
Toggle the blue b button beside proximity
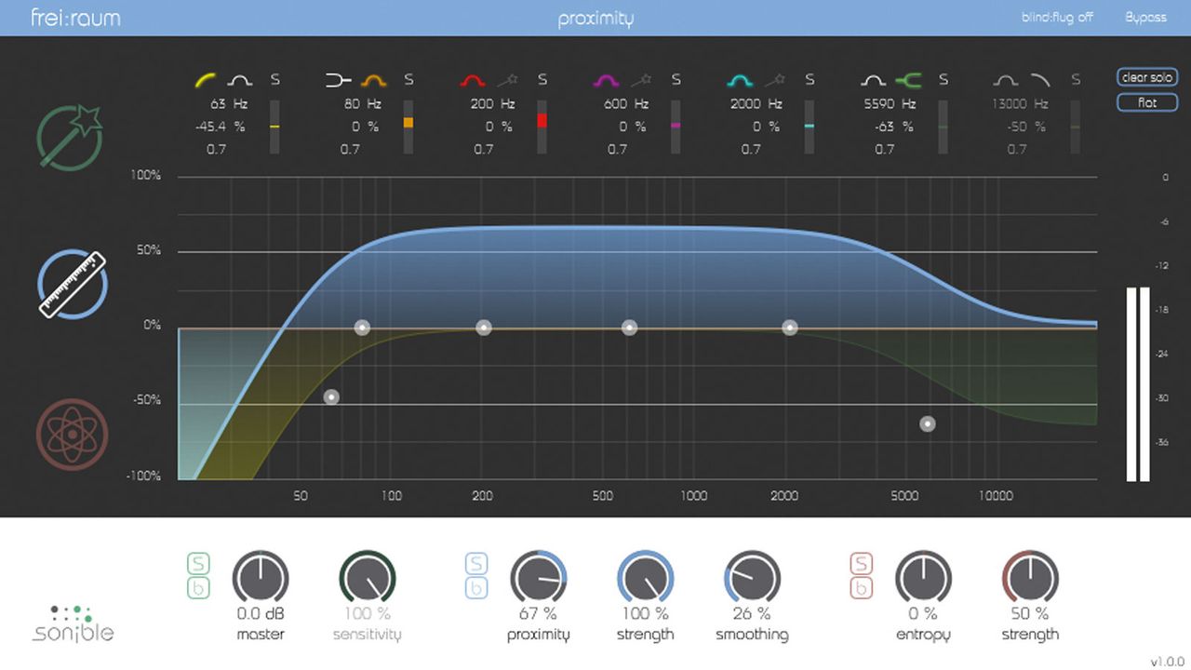tap(476, 588)
